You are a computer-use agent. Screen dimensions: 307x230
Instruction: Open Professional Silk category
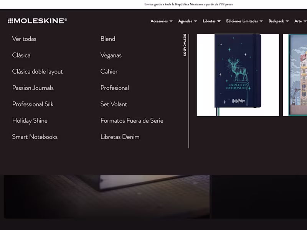33,104
